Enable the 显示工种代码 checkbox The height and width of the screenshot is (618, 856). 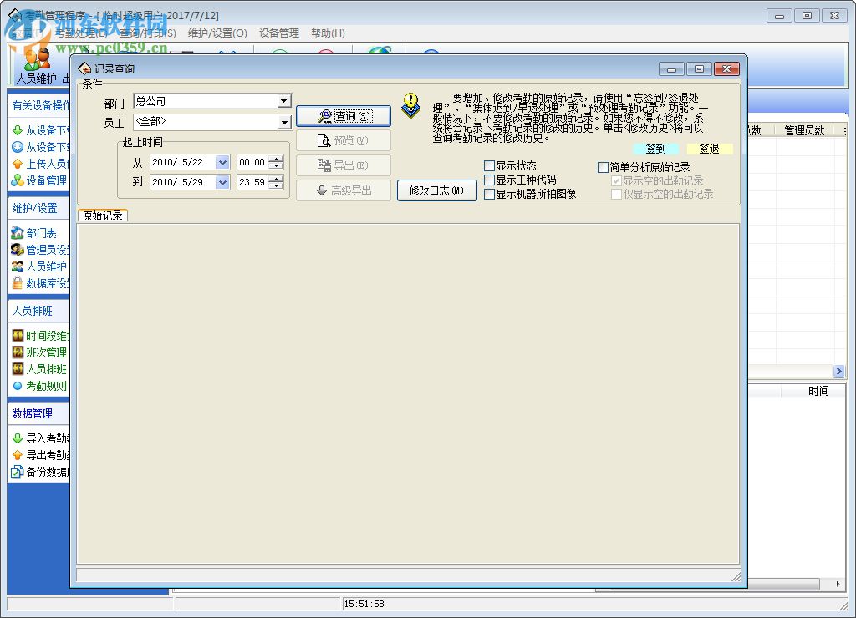(490, 180)
